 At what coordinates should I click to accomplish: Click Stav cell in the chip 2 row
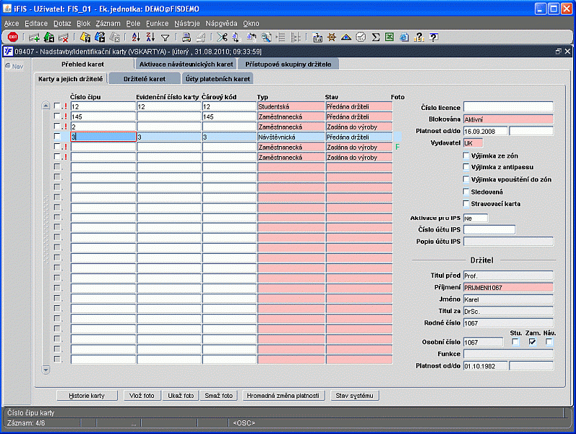[x=359, y=127]
